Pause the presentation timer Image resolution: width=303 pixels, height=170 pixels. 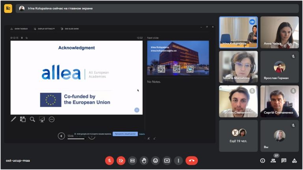22,38
